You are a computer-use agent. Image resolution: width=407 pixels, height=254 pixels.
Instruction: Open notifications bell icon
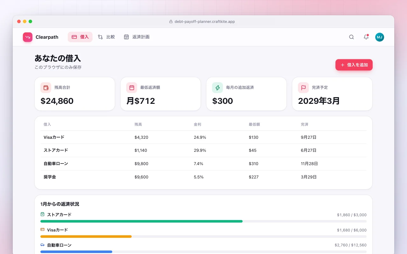[366, 37]
